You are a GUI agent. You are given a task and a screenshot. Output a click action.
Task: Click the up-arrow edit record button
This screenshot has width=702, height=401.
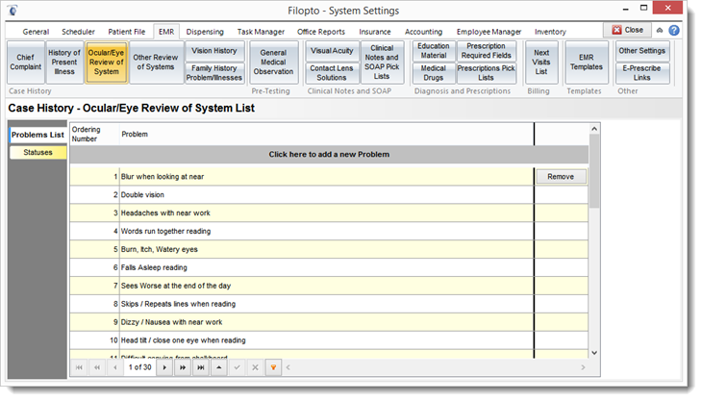point(219,367)
